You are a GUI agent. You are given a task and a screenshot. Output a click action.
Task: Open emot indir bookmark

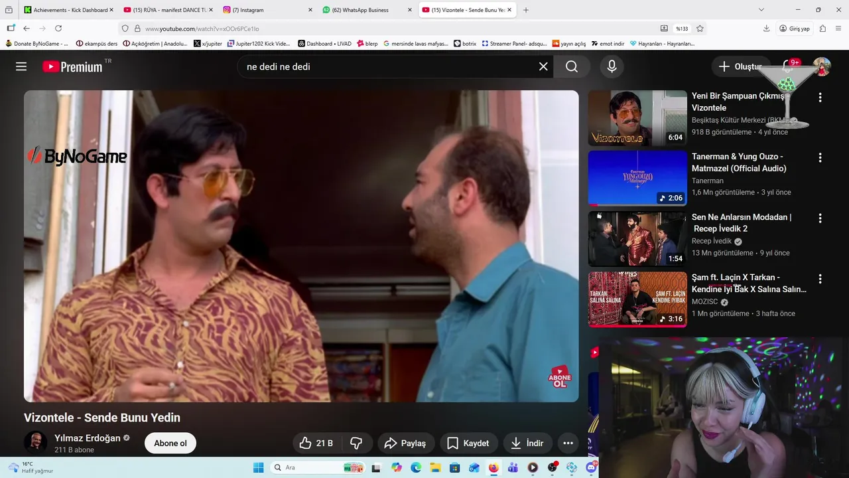pos(607,44)
